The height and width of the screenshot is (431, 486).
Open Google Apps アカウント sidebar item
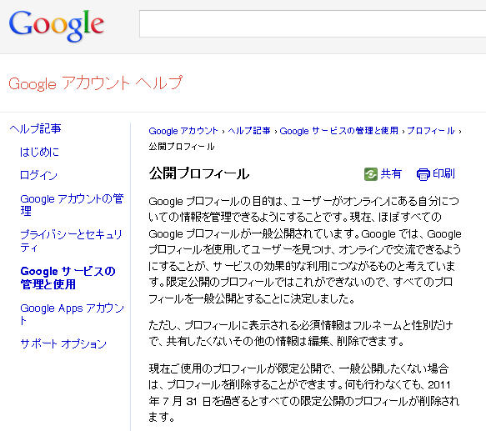[72, 313]
